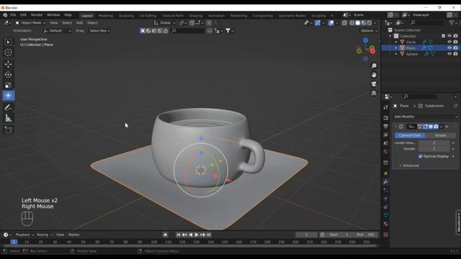Switch to Modeling workspace tab

106,16
